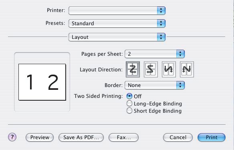
Task: Choose top-to-bottom then right layout direction
Action: (x=169, y=69)
